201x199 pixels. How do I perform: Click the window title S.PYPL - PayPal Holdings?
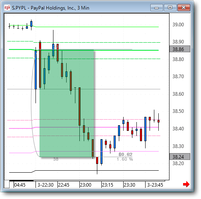pos(51,8)
